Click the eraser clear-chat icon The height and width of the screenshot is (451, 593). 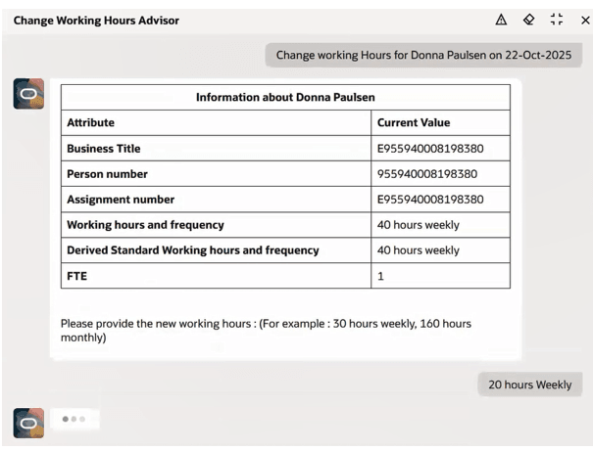pos(528,20)
